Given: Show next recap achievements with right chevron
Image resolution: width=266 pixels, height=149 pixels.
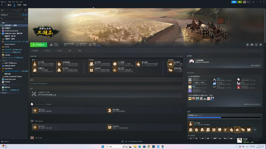Looking at the screenshot, I should click(x=178, y=56).
